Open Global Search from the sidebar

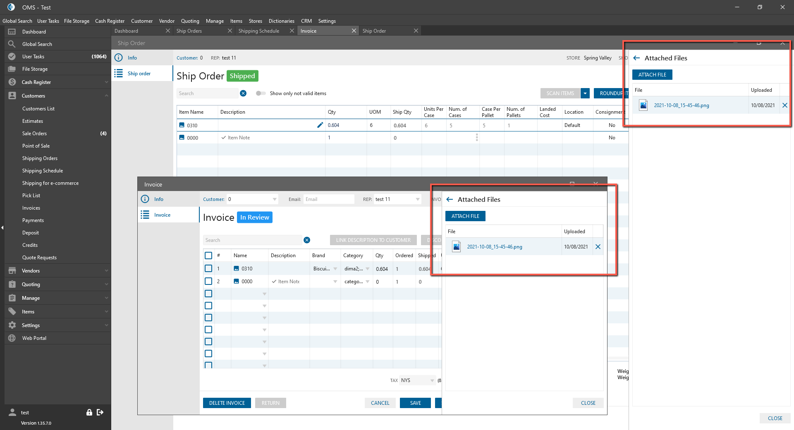pos(37,44)
